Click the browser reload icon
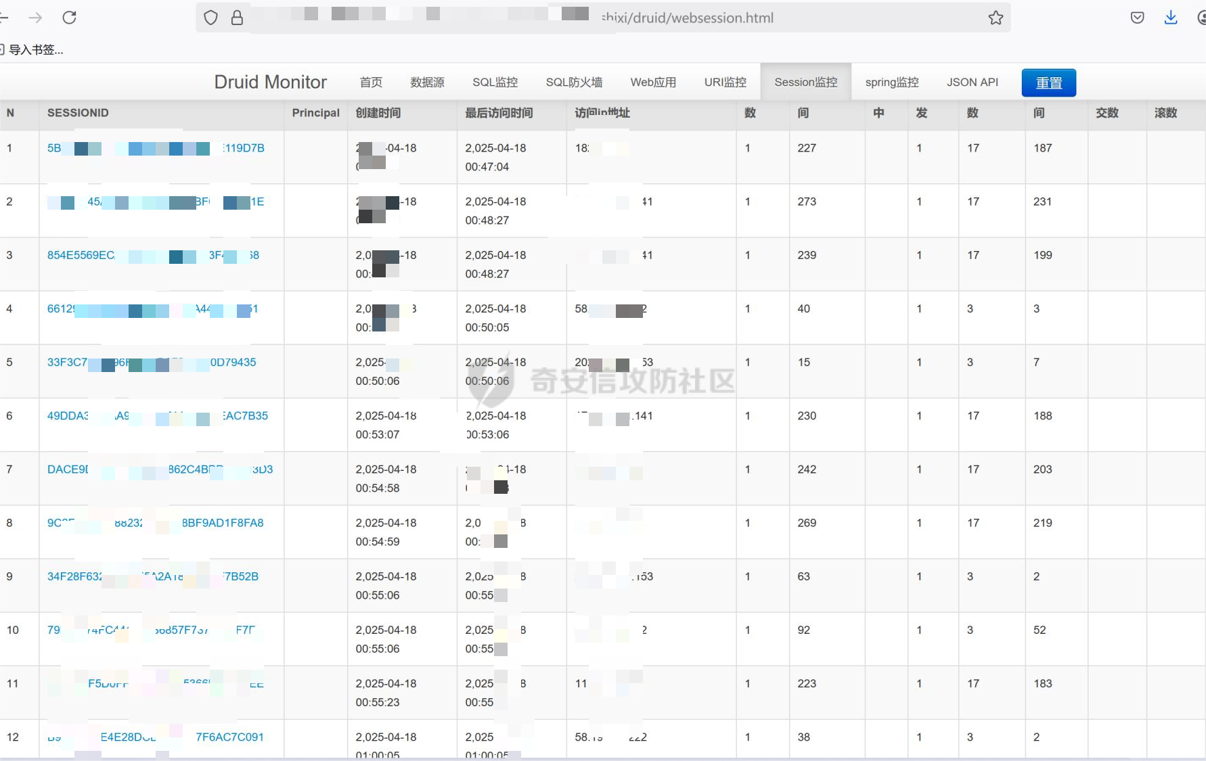The image size is (1206, 761). coord(69,18)
